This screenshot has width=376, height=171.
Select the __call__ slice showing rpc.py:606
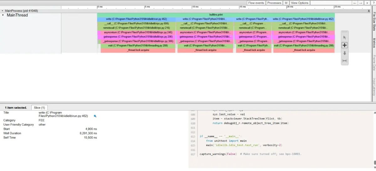pos(136,24)
